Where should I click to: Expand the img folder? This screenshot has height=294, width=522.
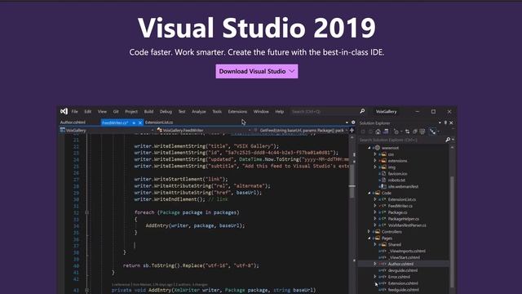[375, 167]
